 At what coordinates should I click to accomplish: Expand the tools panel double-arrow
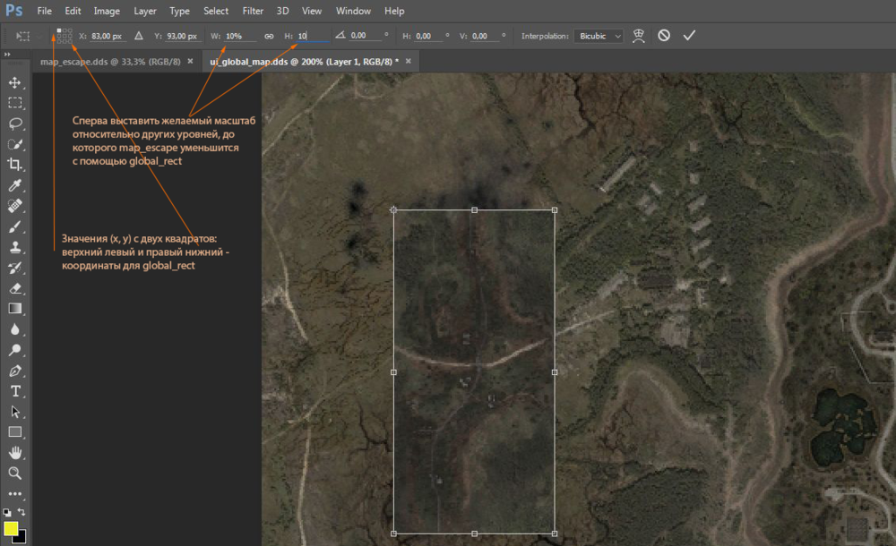8,55
